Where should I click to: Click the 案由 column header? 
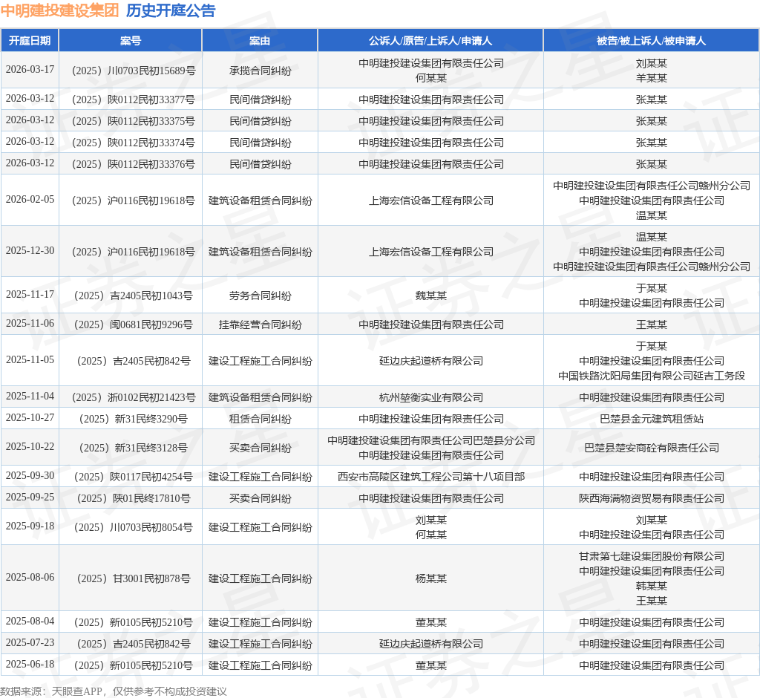pyautogui.click(x=260, y=41)
